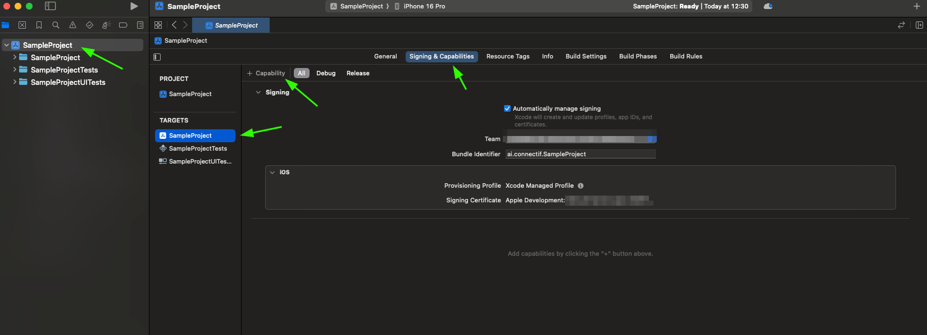This screenshot has width=927, height=335.
Task: Open the Debug navigator icon
Action: tap(106, 25)
